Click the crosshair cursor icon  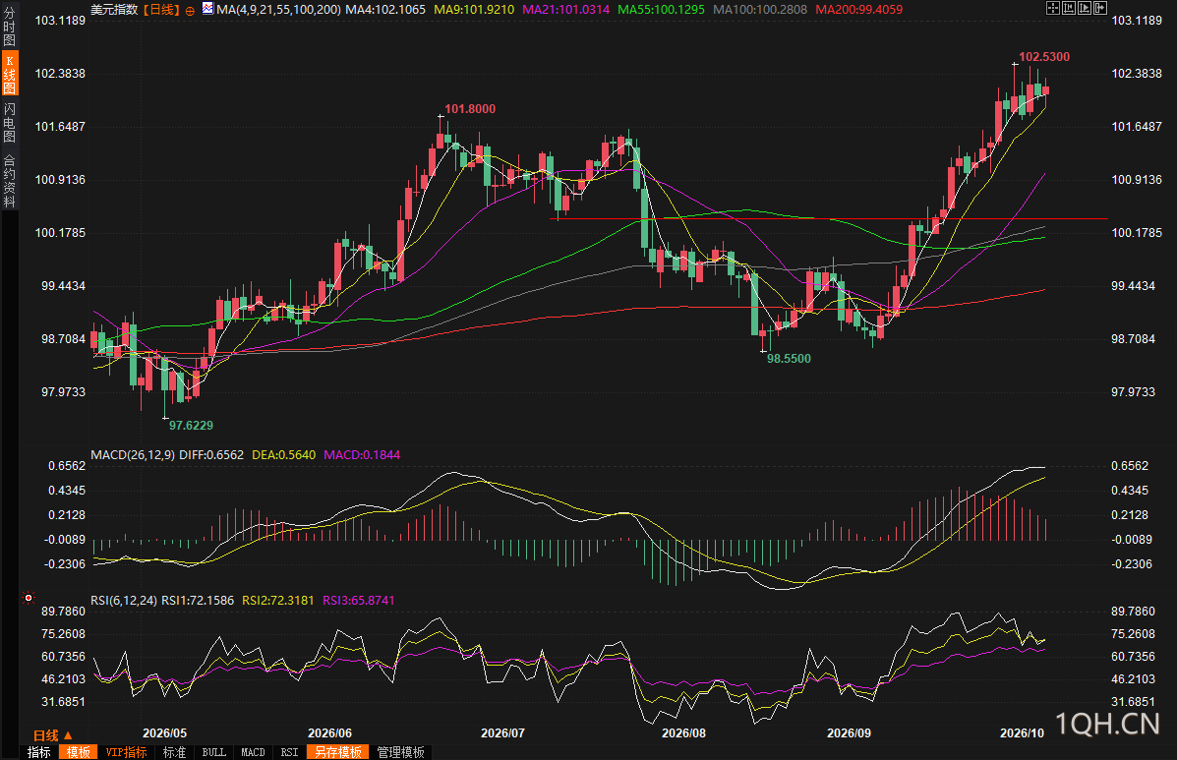pos(1053,8)
